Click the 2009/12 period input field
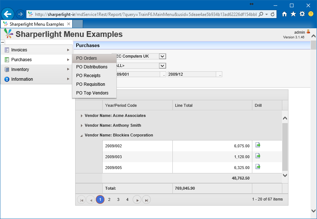317x219 pixels. (192, 74)
